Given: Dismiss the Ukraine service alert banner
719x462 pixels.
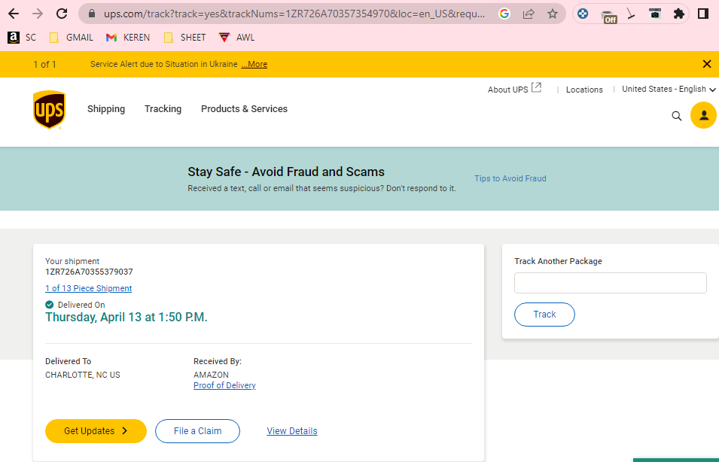Looking at the screenshot, I should (x=707, y=64).
